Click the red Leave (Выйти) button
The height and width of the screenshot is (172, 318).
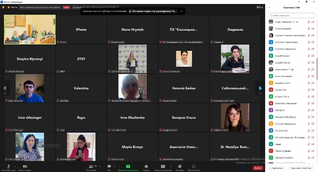click(258, 168)
